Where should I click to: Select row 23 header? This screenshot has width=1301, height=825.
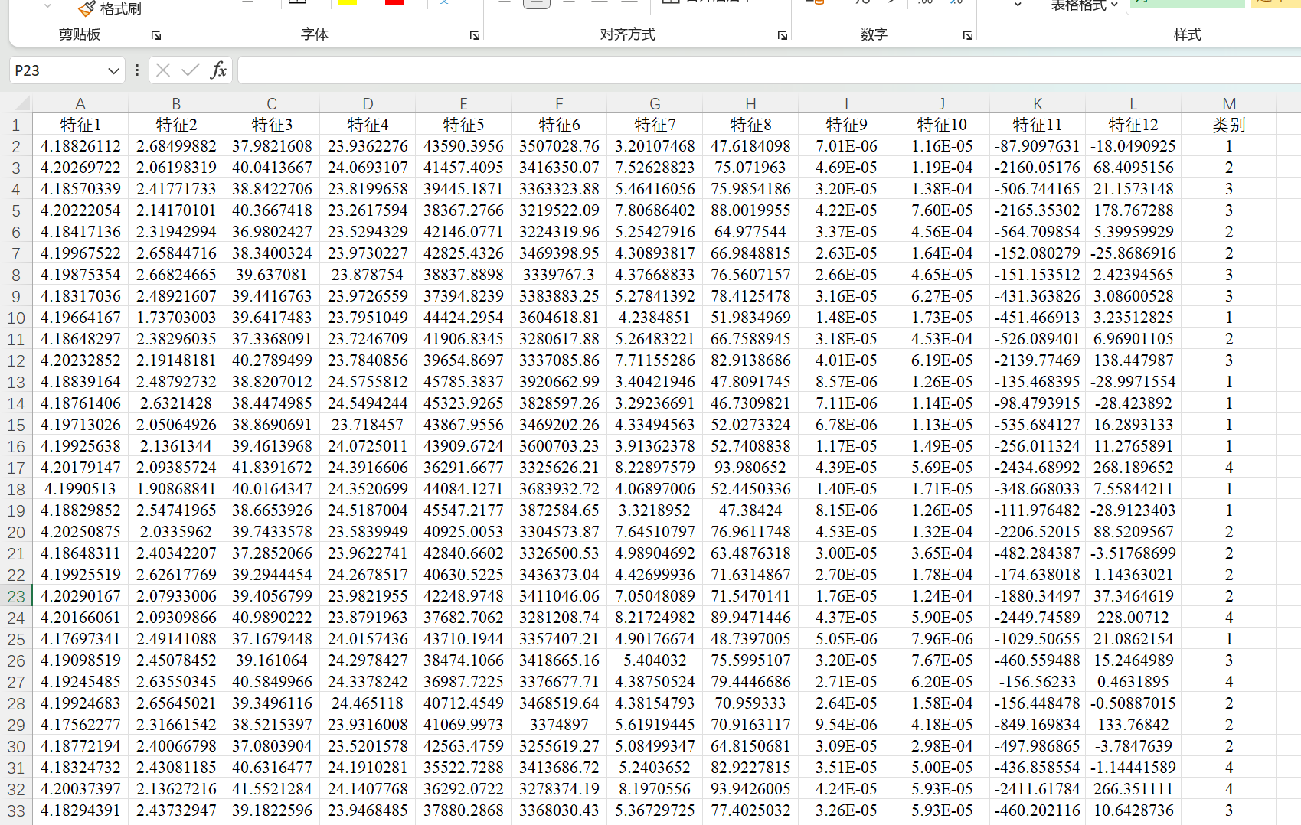[x=16, y=596]
